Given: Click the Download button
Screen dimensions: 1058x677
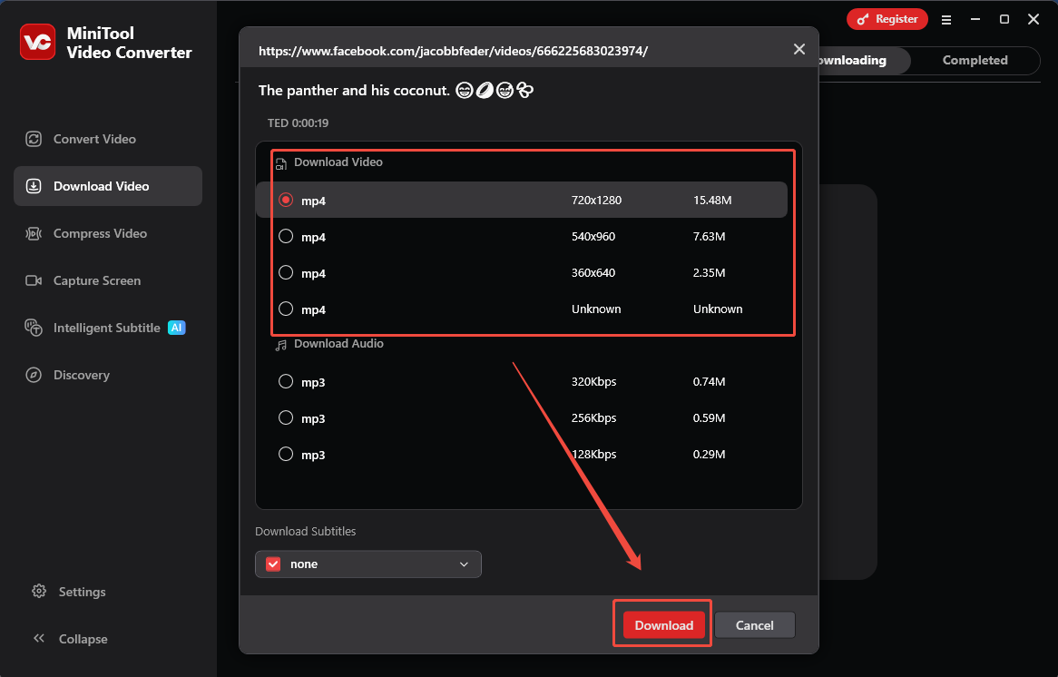Looking at the screenshot, I should 662,625.
